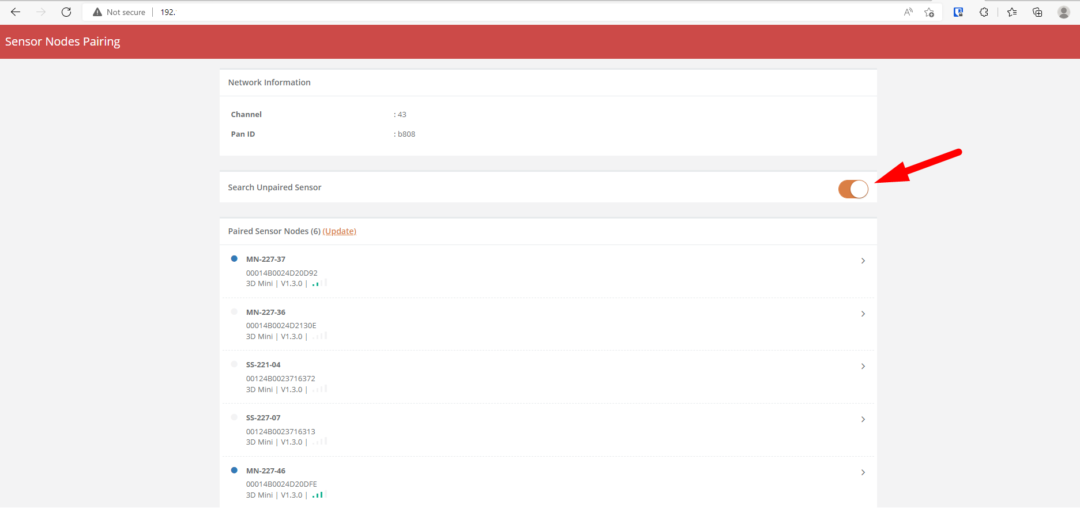
Task: Click the Sensor Nodes Pairing page title
Action: click(63, 42)
